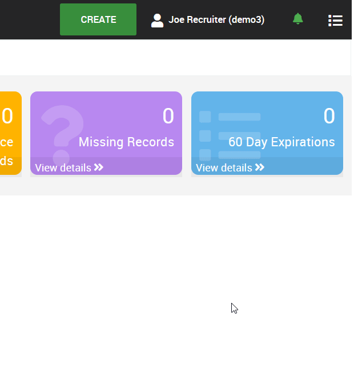The height and width of the screenshot is (368, 354).
Task: Click the 0 count on 60 Day Expirations
Action: (x=329, y=116)
